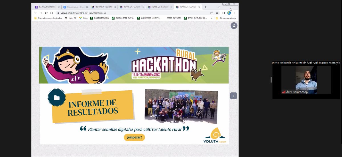Open a new tab with plus

[x=205, y=7]
